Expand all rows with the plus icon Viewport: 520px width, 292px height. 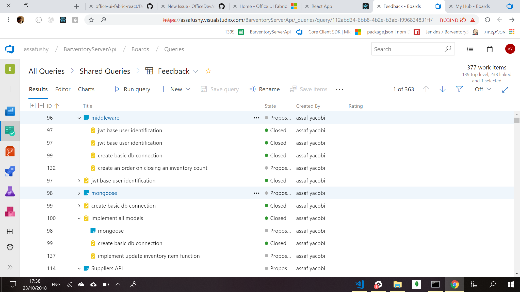pos(32,105)
